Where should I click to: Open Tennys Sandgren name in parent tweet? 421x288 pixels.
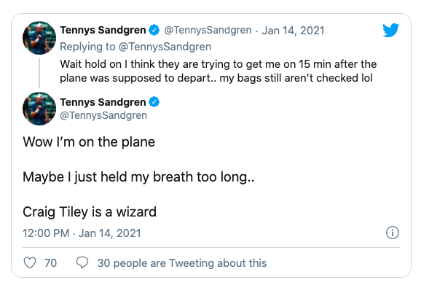tap(103, 30)
